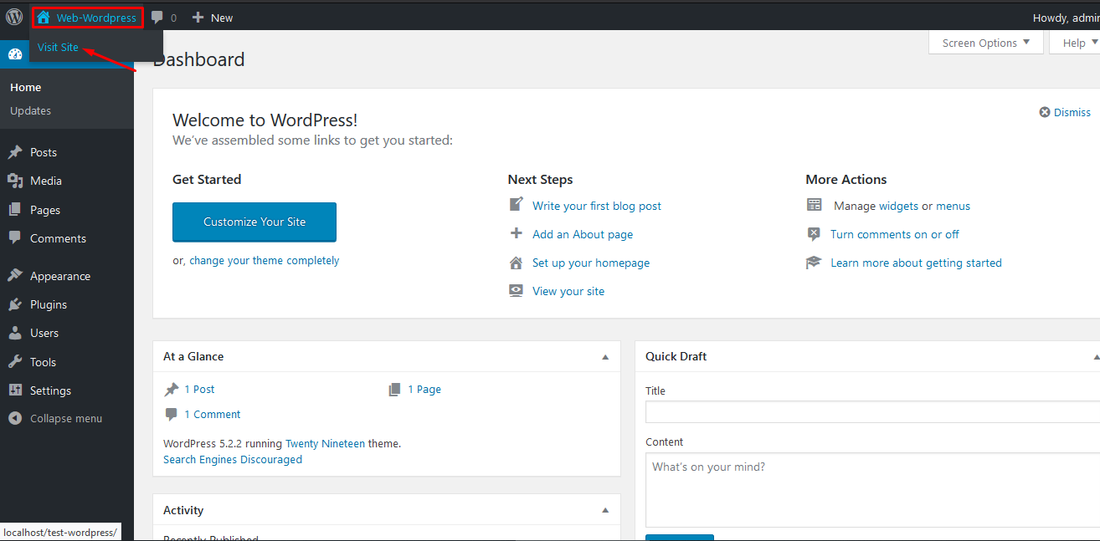Click the WordPress logo icon
This screenshot has width=1100, height=541.
coord(14,17)
